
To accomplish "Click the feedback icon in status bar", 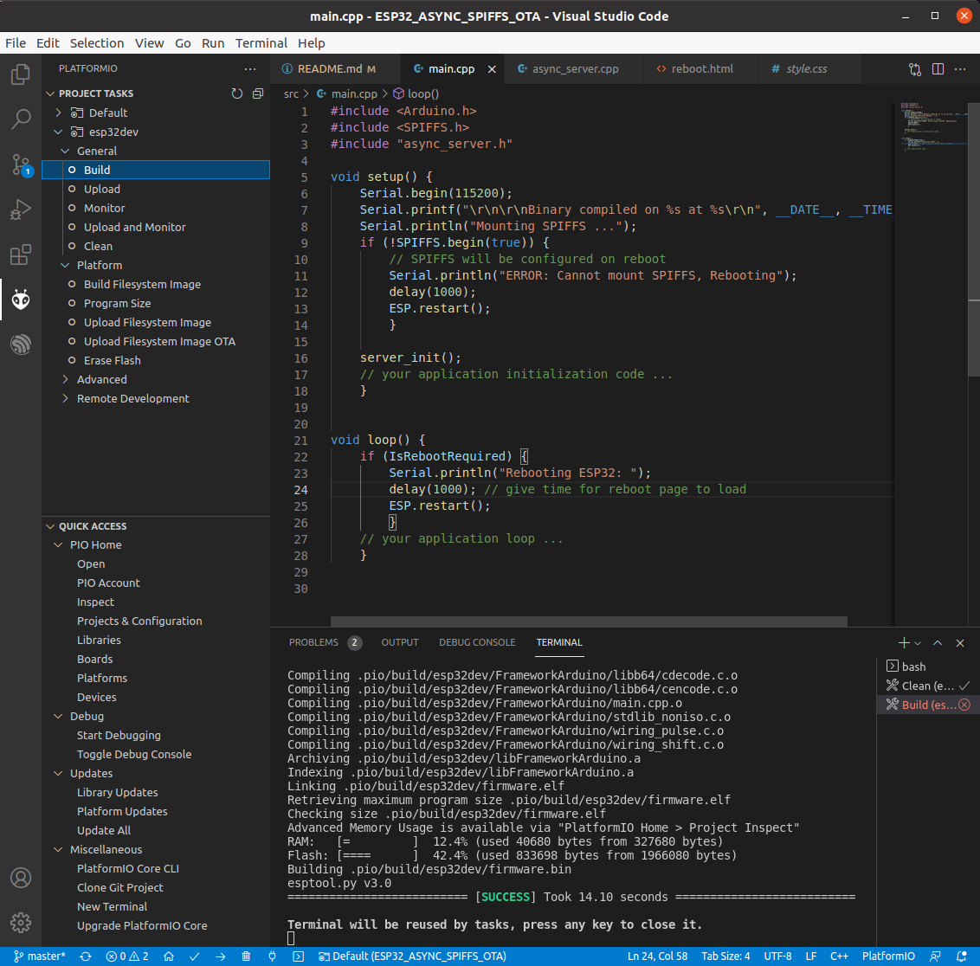I will [935, 956].
